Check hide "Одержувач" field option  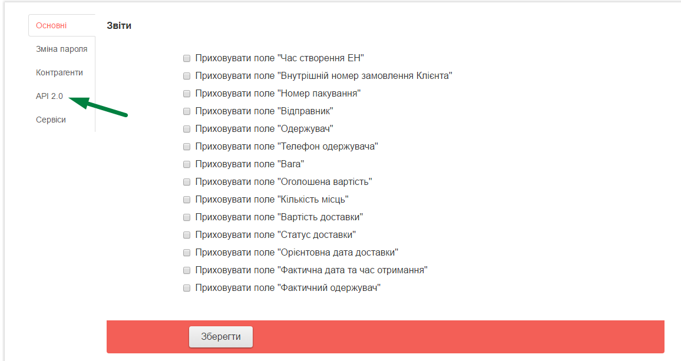(x=187, y=129)
